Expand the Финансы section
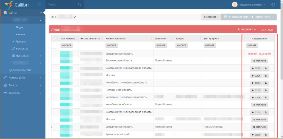This screenshot has height=139, width=283. click(23, 93)
